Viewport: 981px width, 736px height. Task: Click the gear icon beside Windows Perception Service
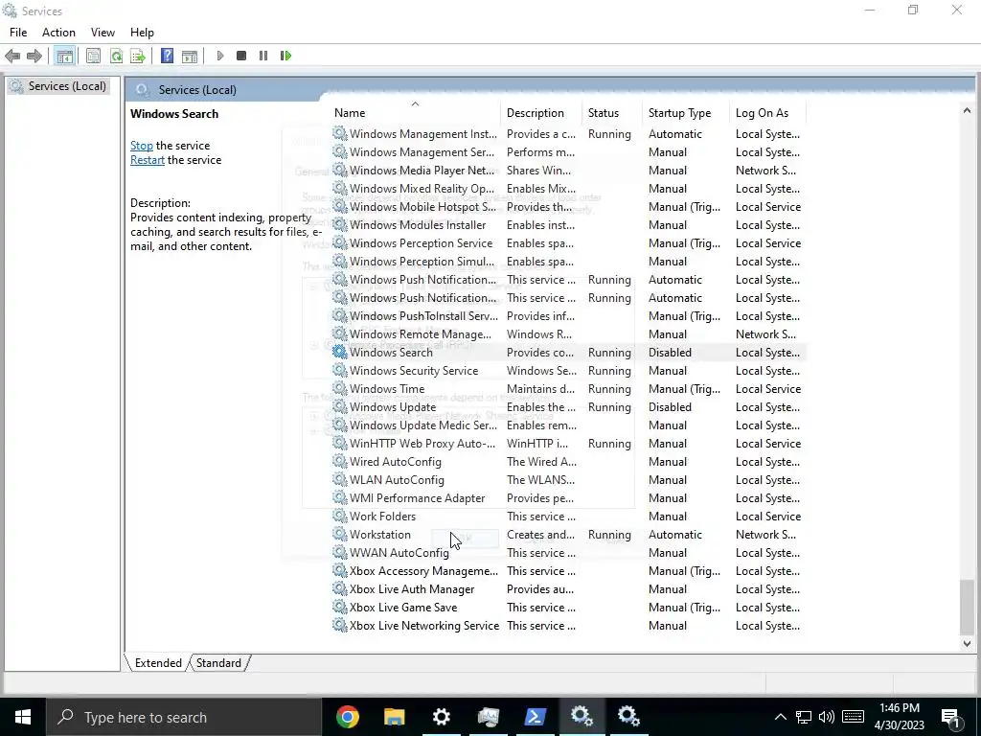(339, 242)
